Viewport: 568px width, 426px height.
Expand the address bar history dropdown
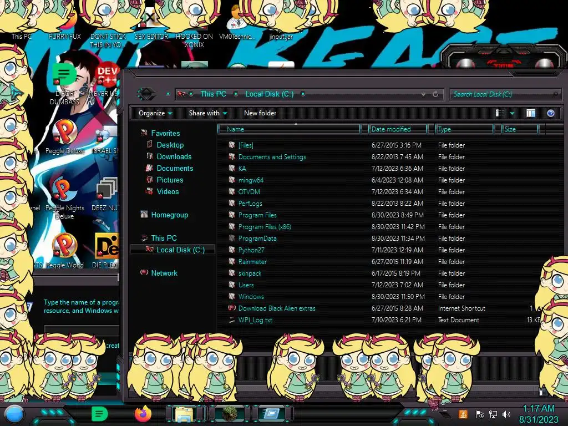pos(423,94)
